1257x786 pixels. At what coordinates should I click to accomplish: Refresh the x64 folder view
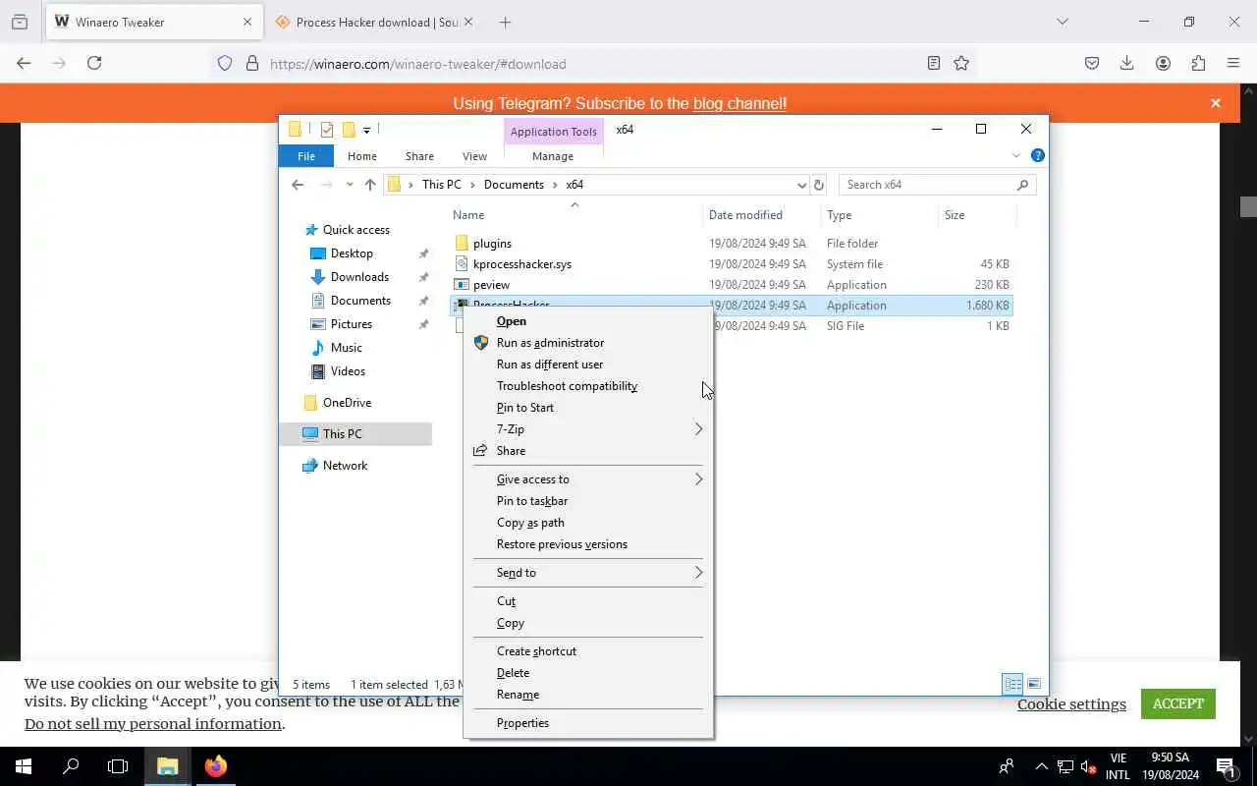(819, 185)
